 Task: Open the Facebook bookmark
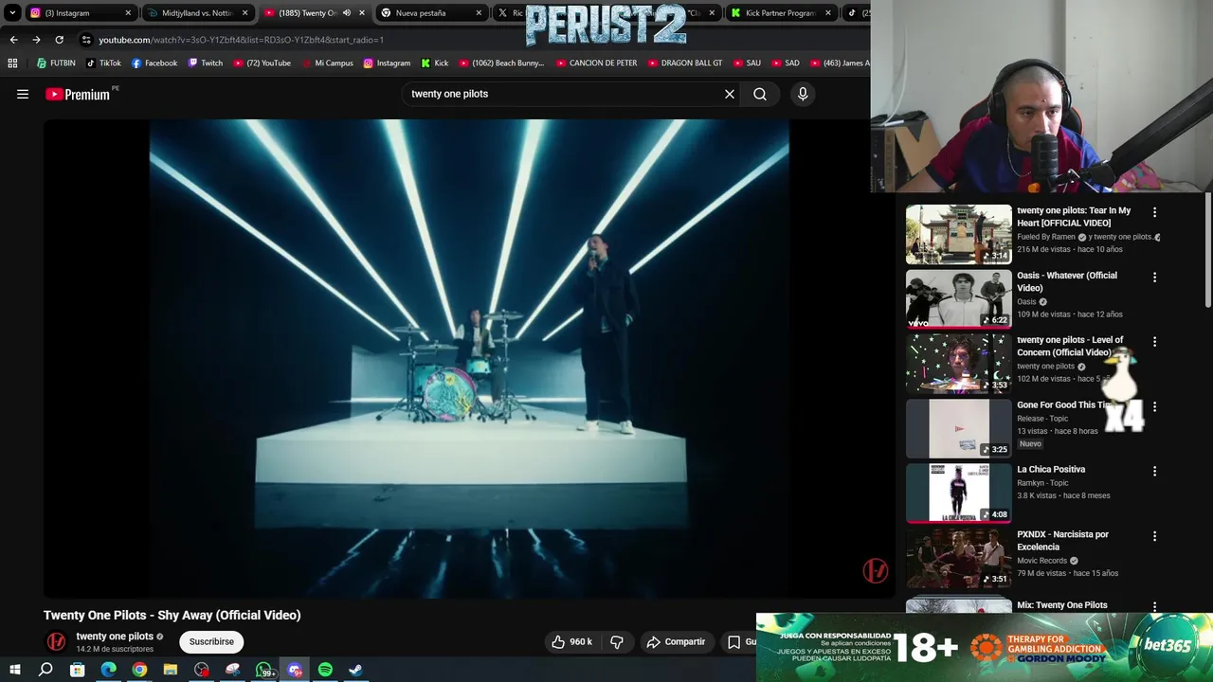[154, 63]
